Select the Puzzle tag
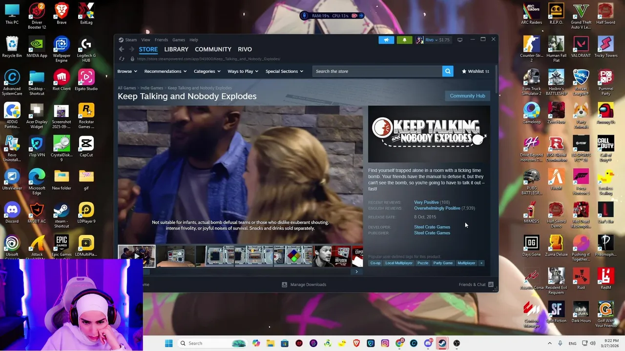The height and width of the screenshot is (351, 625). tap(423, 263)
